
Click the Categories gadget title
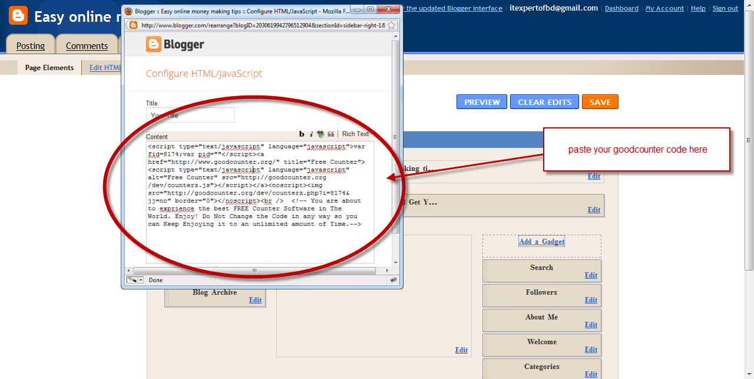point(541,367)
